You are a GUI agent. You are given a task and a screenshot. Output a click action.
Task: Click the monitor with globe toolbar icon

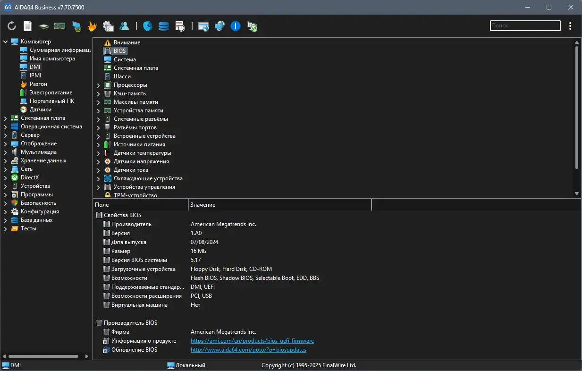219,26
